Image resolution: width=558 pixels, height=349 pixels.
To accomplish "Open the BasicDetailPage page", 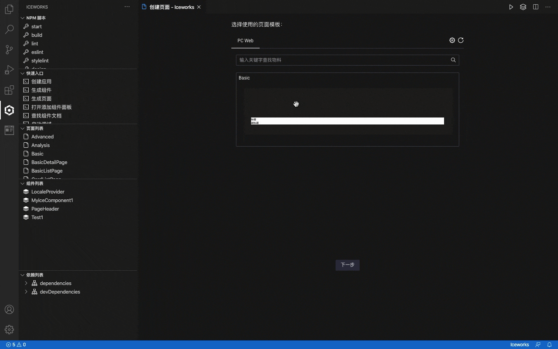I will (x=49, y=162).
